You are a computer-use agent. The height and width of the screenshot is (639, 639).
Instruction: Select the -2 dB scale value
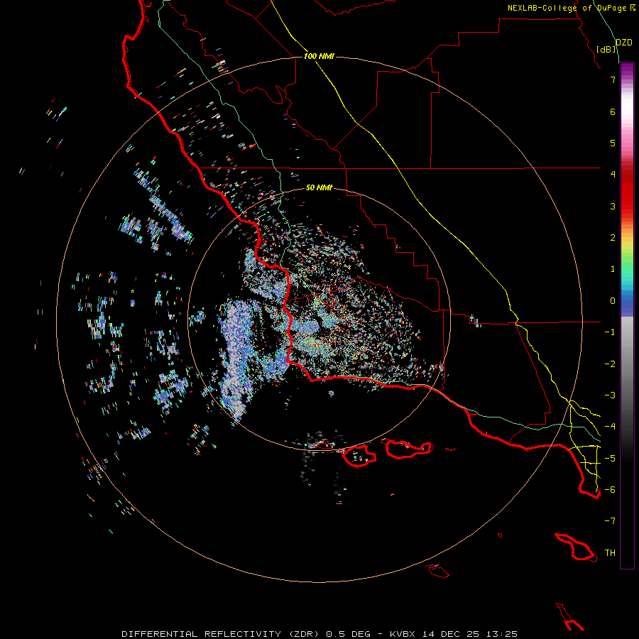click(x=610, y=364)
